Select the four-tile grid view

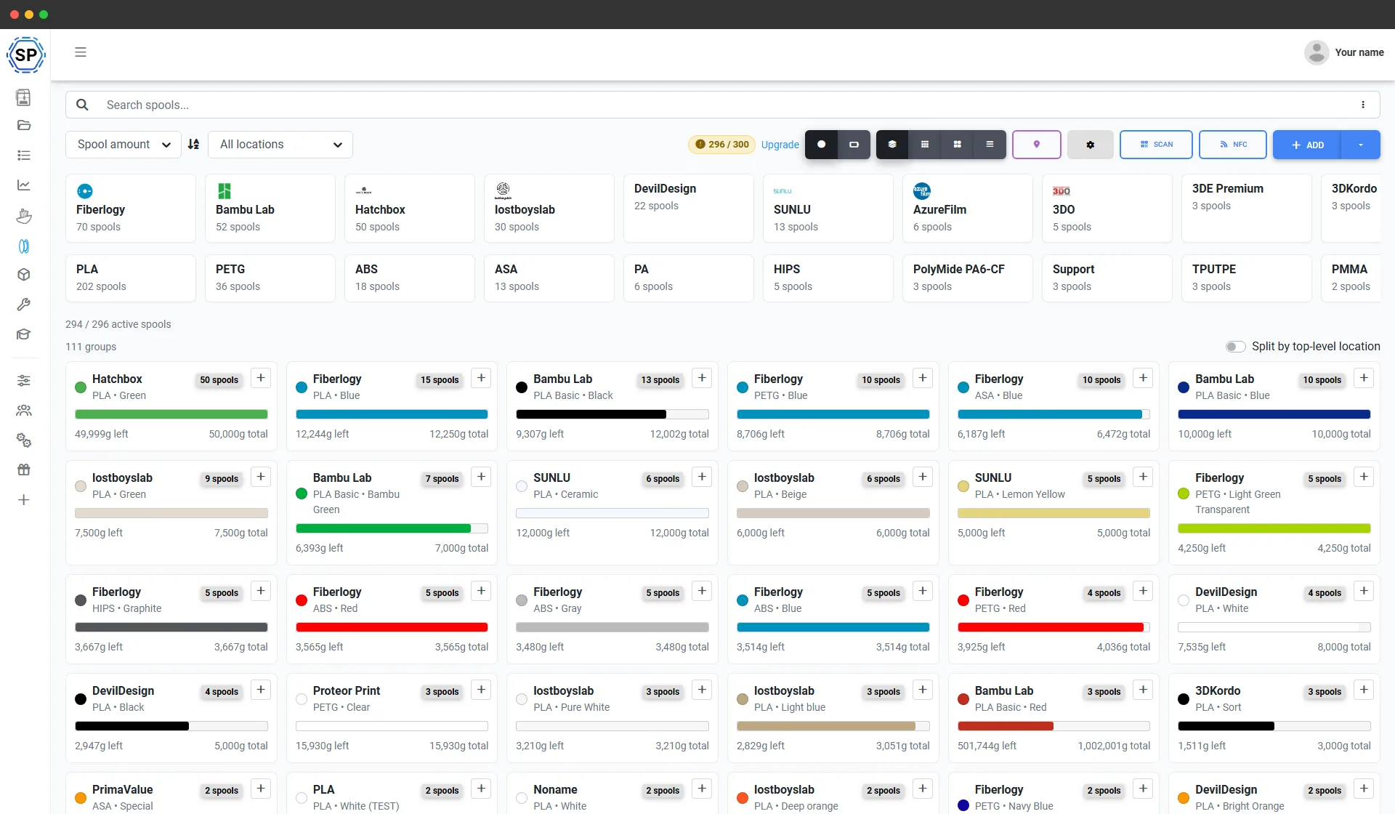click(958, 145)
